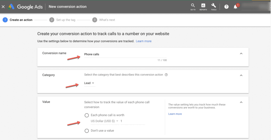Close the New conversion action dialog

coord(3,7)
